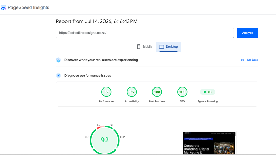
Task: Click the Diagnose performance issues icon
Action: point(58,76)
